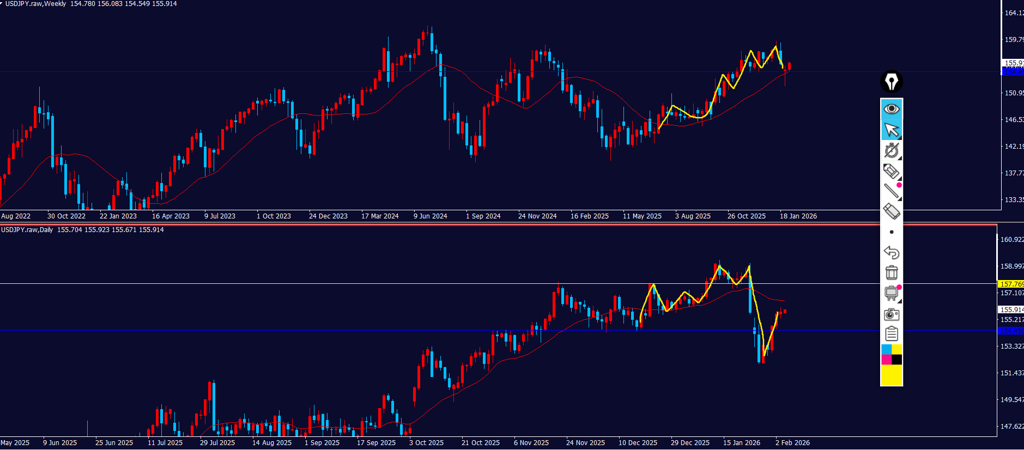Open the crossed-out timer tool options

pos(891,150)
